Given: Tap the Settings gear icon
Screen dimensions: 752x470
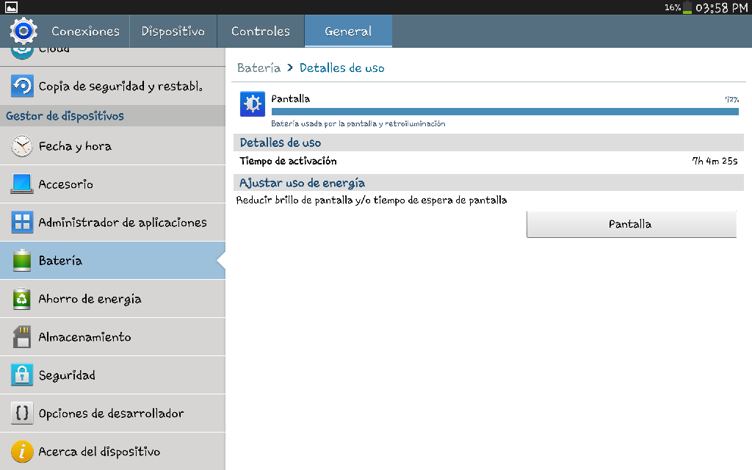Looking at the screenshot, I should [23, 31].
